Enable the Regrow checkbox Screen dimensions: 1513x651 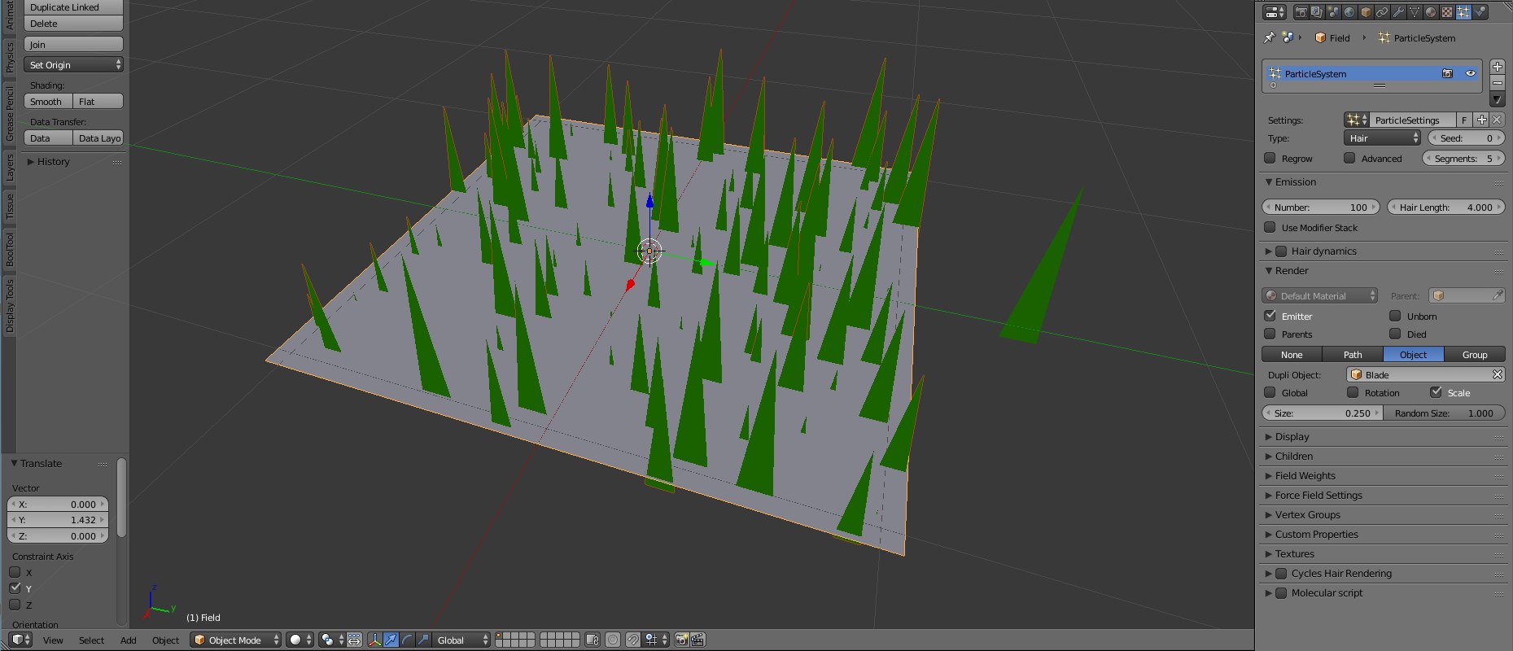click(x=1270, y=158)
